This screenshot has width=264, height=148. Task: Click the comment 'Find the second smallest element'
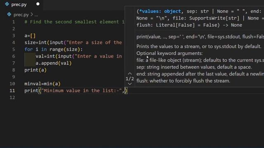point(74,22)
